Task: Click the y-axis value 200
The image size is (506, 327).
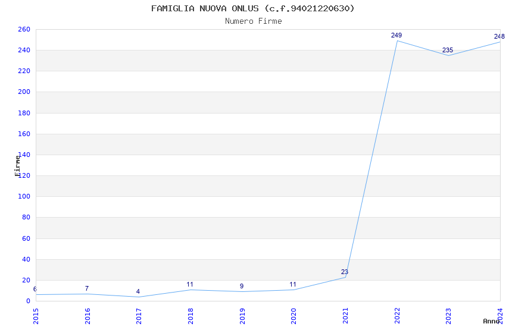Action: [x=24, y=92]
